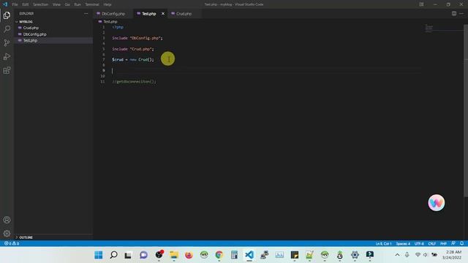Click the customize layout icon in title bar
The image size is (468, 263).
click(x=421, y=4)
